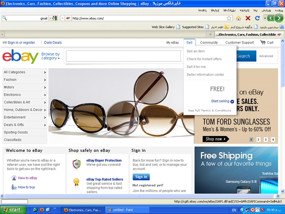
Task: Click the browser home icon
Action: coord(238,18)
